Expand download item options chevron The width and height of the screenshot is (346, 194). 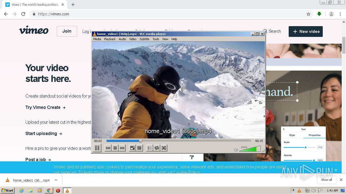click(x=56, y=180)
